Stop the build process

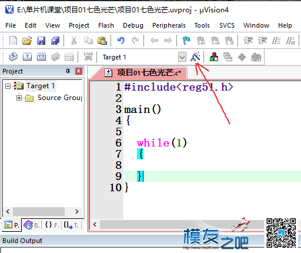[x=69, y=57]
